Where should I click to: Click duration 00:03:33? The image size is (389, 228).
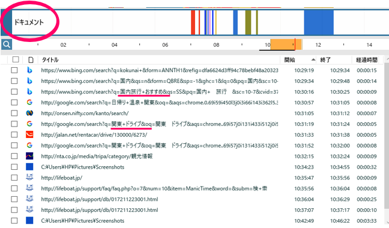click(x=367, y=221)
